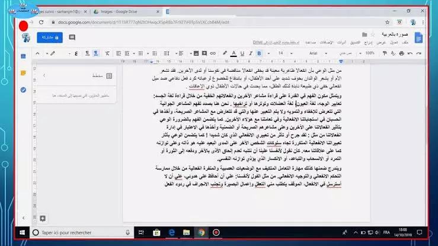Toggle the bulleted list
This screenshot has width=438, height=246.
[140, 53]
